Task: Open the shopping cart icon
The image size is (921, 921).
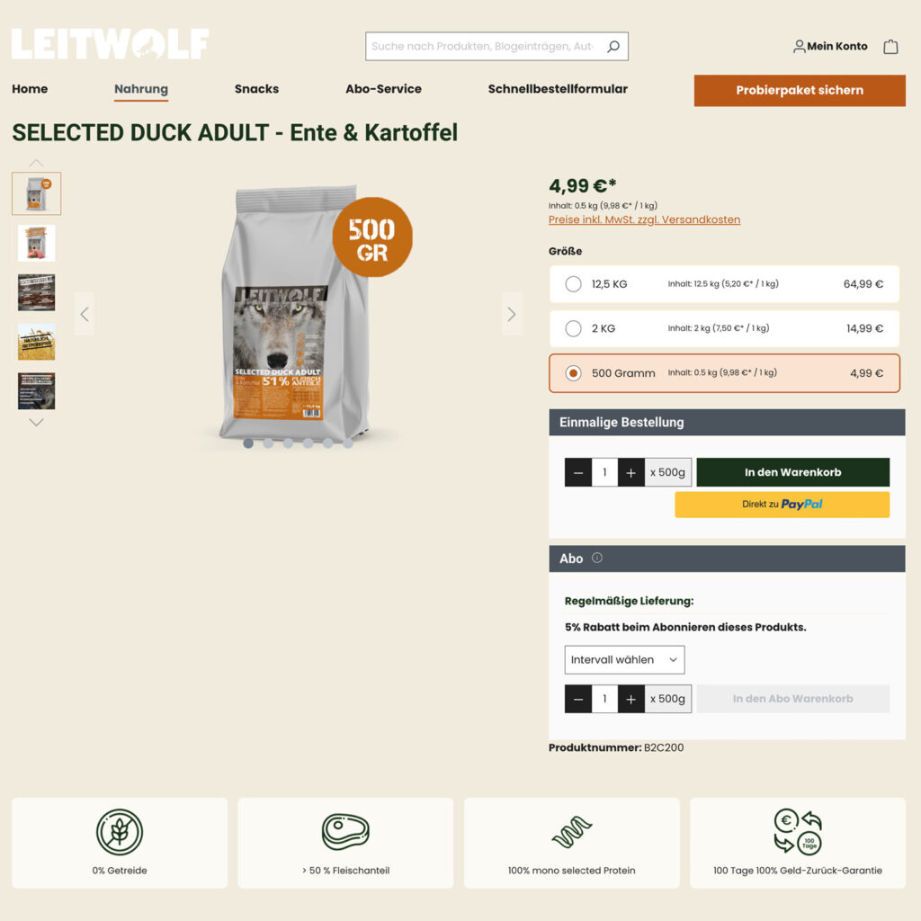Action: click(890, 47)
